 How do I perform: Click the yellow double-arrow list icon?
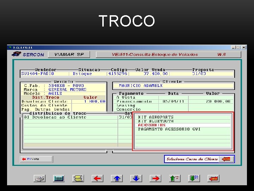(x=78, y=179)
